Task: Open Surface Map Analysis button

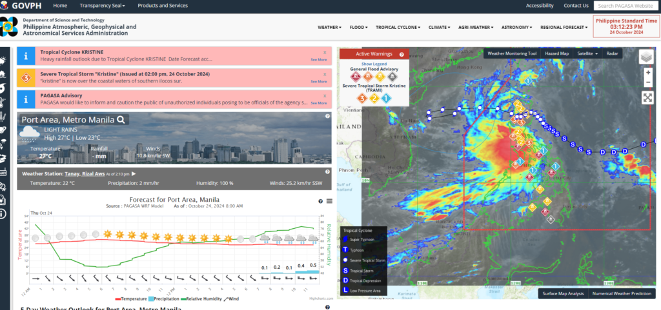Action: click(563, 294)
